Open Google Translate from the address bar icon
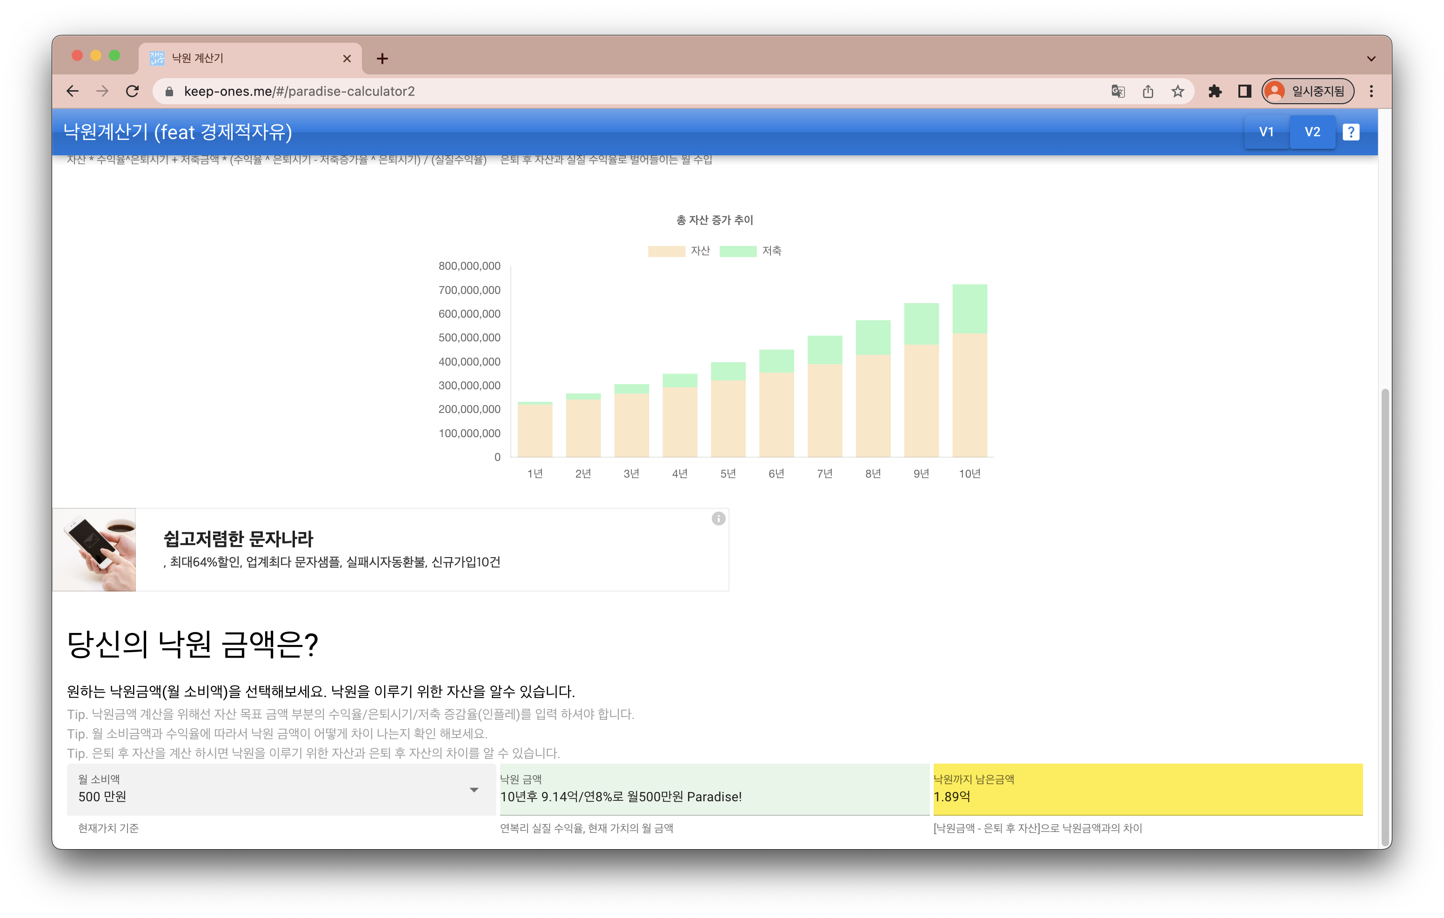This screenshot has width=1444, height=918. 1118,91
